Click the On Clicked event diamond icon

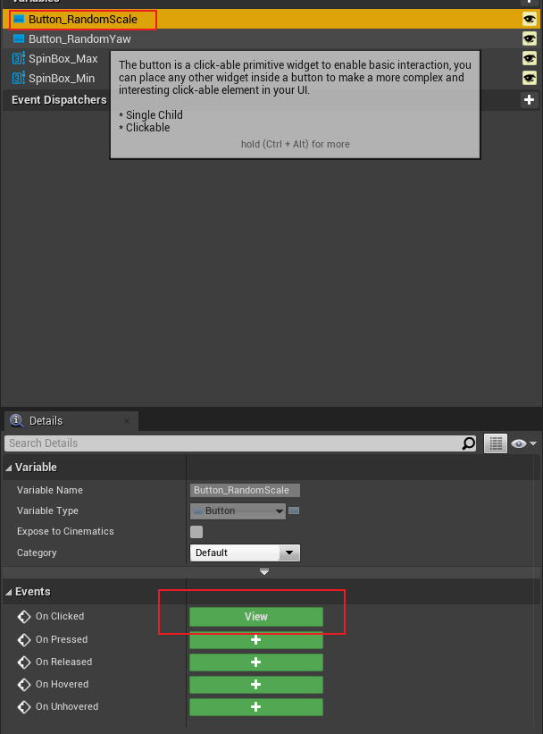click(x=24, y=617)
